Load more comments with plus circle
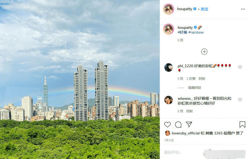The width and height of the screenshot is (247, 159). 204,51
